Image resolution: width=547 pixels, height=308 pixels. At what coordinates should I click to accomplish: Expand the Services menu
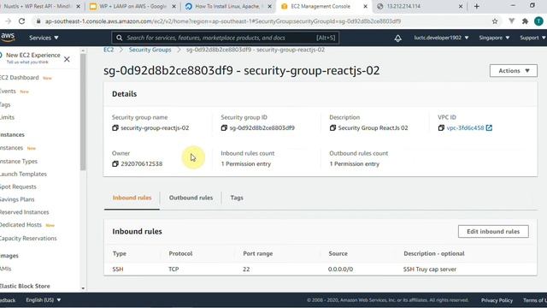(44, 38)
